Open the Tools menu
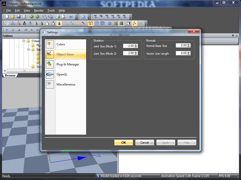The image size is (241, 180). pos(51,11)
